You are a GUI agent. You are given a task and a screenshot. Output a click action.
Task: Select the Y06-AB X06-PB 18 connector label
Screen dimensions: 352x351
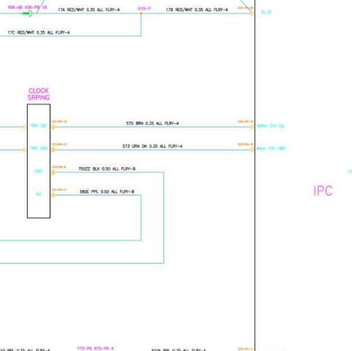(27, 8)
